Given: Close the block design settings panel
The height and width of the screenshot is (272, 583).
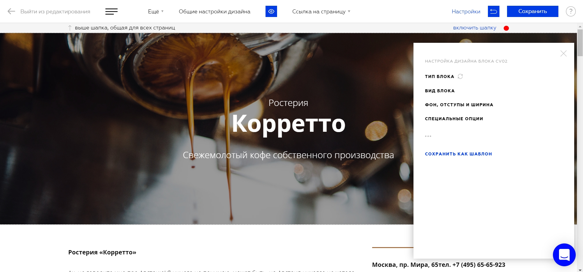Looking at the screenshot, I should (564, 53).
